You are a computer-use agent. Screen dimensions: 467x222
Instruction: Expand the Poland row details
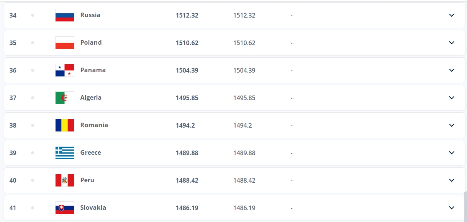[x=452, y=43]
